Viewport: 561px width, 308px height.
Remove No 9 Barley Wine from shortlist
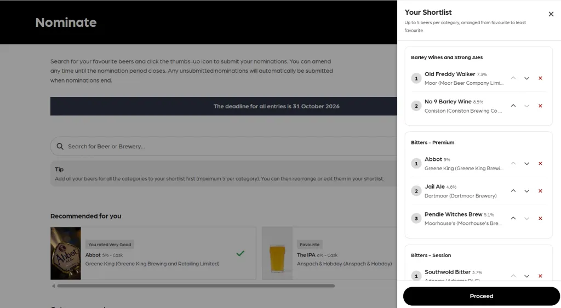[540, 106]
